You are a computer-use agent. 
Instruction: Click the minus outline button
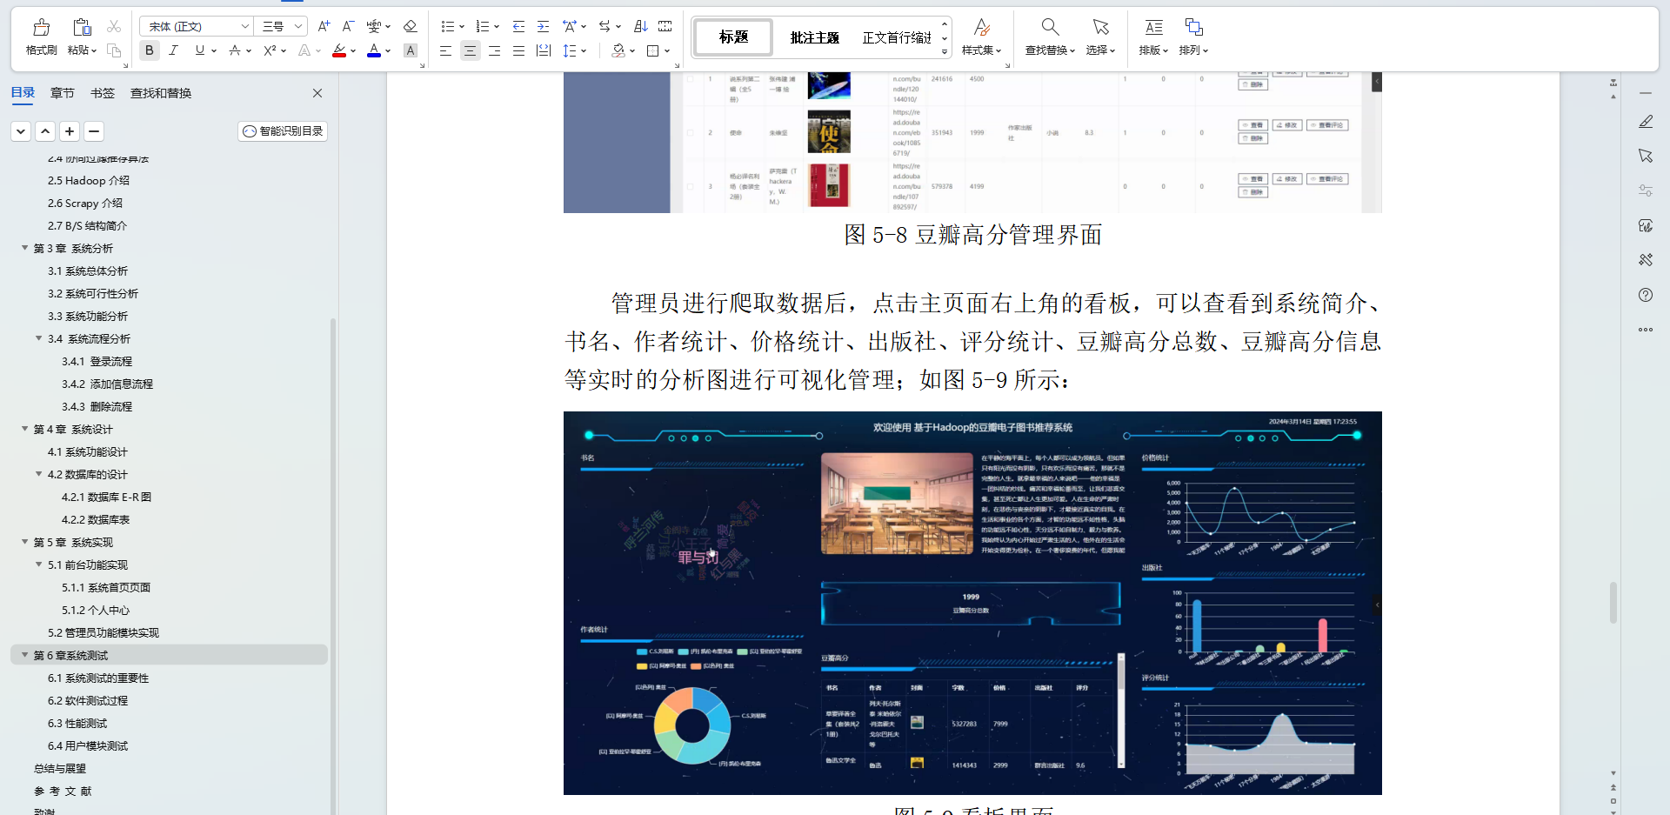click(94, 131)
